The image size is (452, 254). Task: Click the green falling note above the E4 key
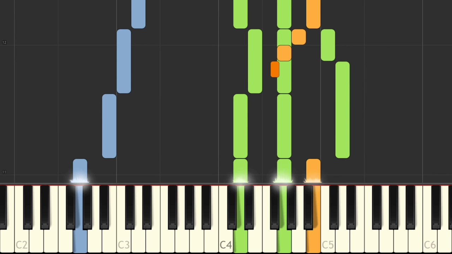(x=255, y=61)
